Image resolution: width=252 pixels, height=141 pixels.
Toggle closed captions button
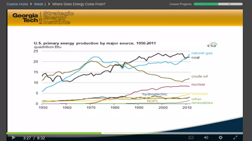pyautogui.click(x=191, y=137)
